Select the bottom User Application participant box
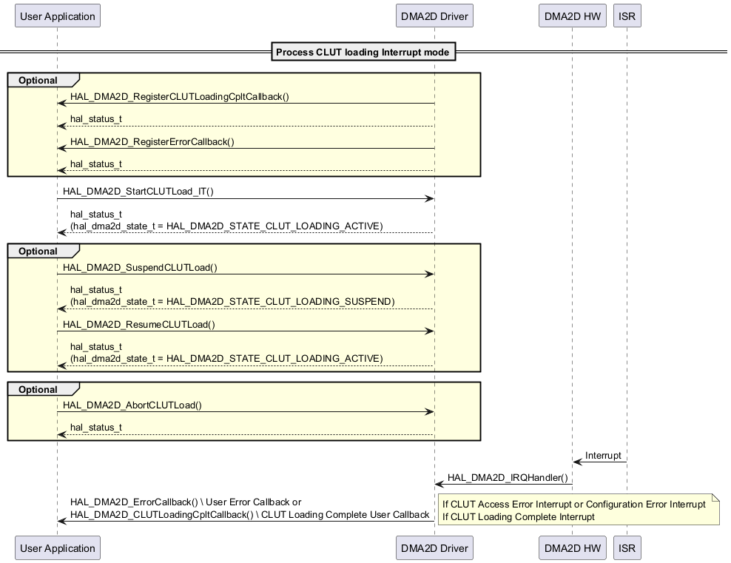This screenshot has height=563, width=731. (x=57, y=548)
